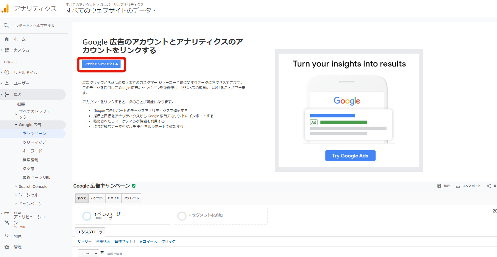Click the e コマース link
Viewport: 497px width, 257px height.
coord(148,241)
